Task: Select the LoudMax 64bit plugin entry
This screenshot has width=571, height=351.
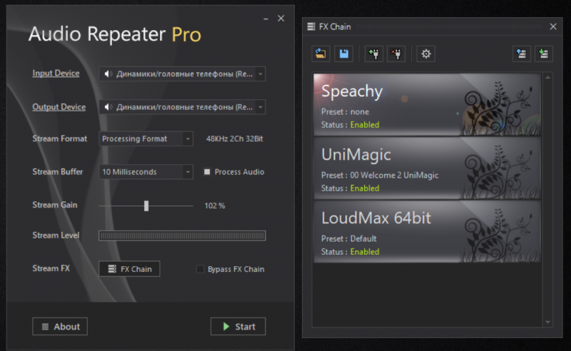Action: pos(427,232)
